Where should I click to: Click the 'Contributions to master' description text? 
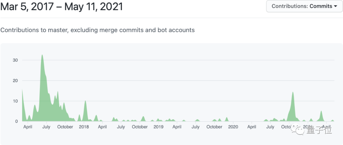(98, 30)
